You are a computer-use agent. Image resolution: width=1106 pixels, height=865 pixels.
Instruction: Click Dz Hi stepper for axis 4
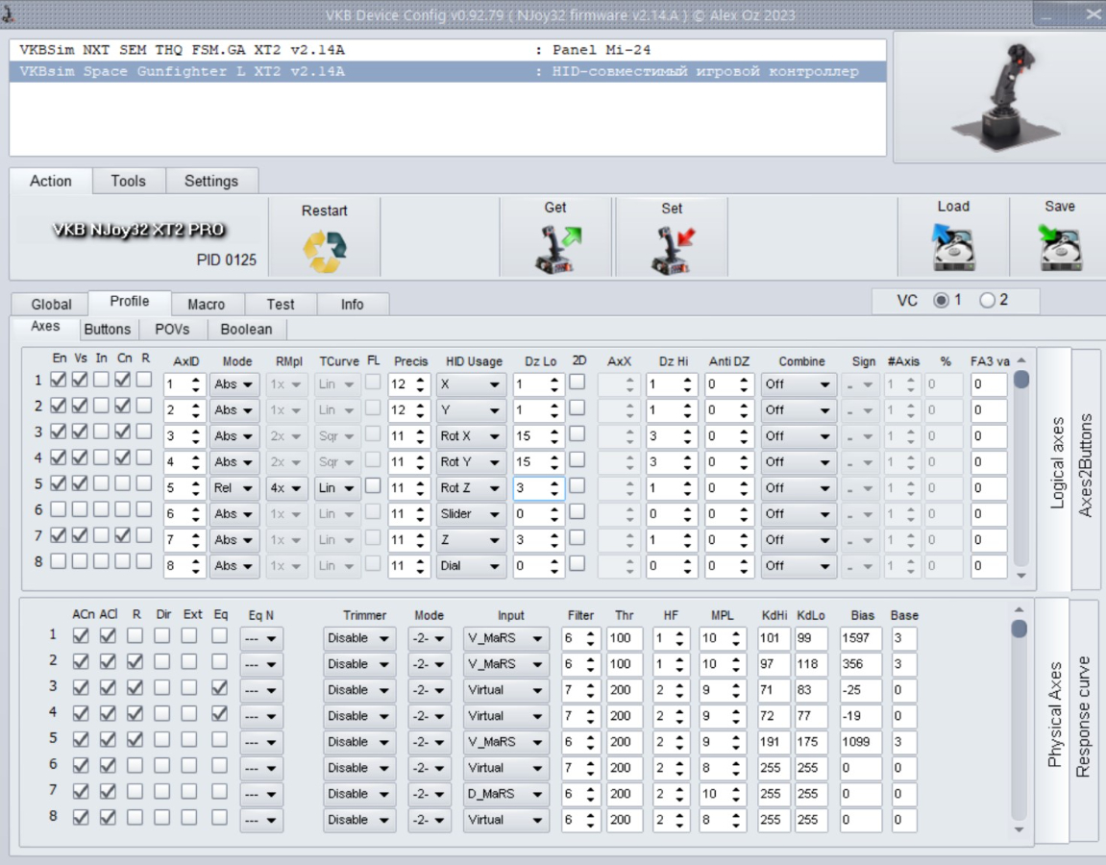(x=686, y=462)
